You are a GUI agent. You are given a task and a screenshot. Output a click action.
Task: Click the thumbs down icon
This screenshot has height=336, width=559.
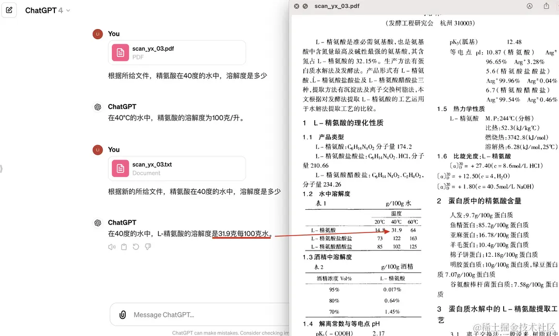coord(148,247)
